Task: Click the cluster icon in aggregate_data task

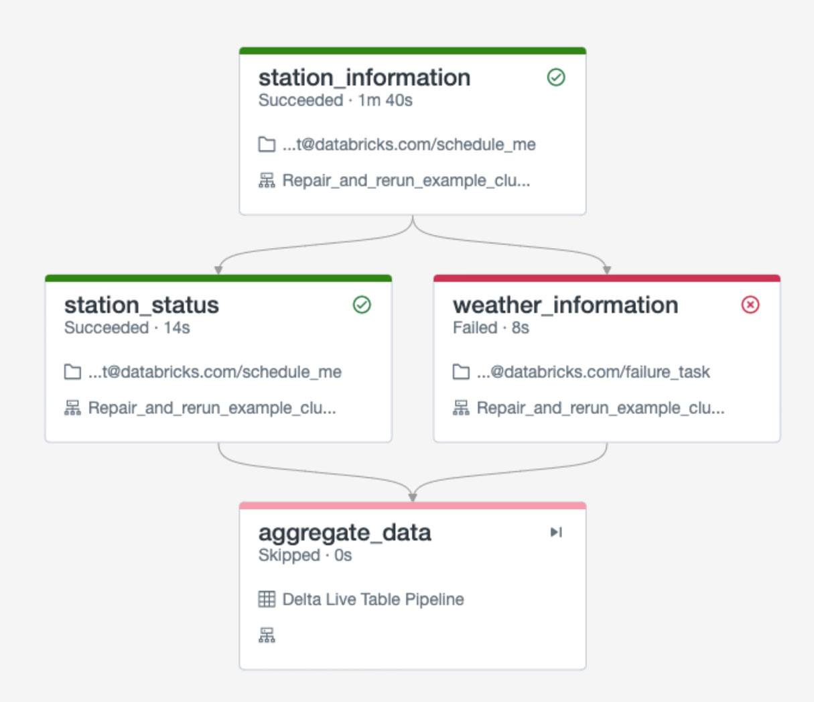Action: click(267, 636)
